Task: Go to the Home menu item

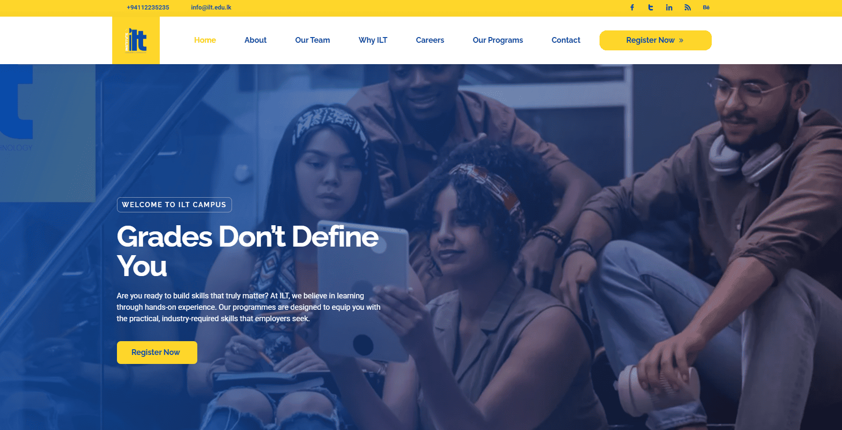Action: pyautogui.click(x=205, y=40)
